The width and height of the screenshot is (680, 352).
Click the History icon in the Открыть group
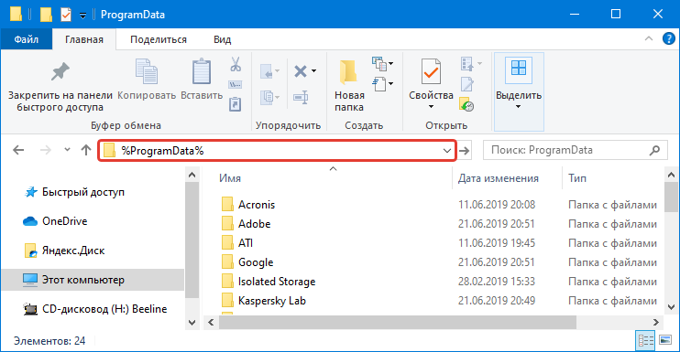point(466,104)
